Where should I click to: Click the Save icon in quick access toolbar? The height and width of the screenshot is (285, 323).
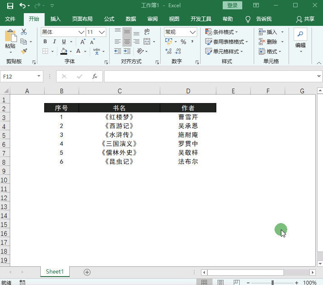pos(10,6)
